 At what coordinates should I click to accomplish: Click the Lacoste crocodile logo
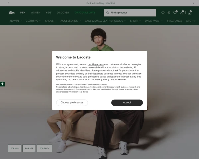(12, 13)
